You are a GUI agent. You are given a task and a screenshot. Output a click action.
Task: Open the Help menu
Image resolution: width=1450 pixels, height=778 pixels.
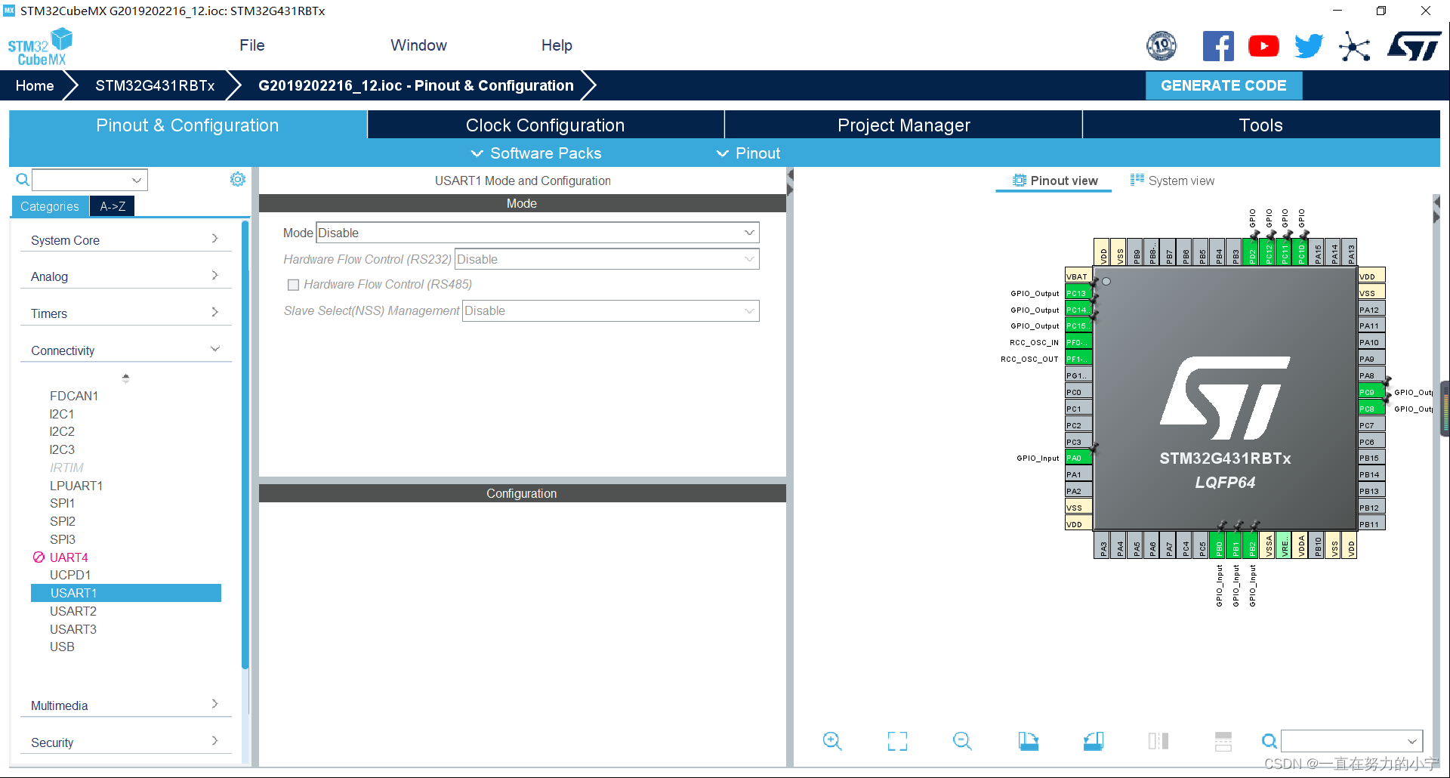point(557,45)
